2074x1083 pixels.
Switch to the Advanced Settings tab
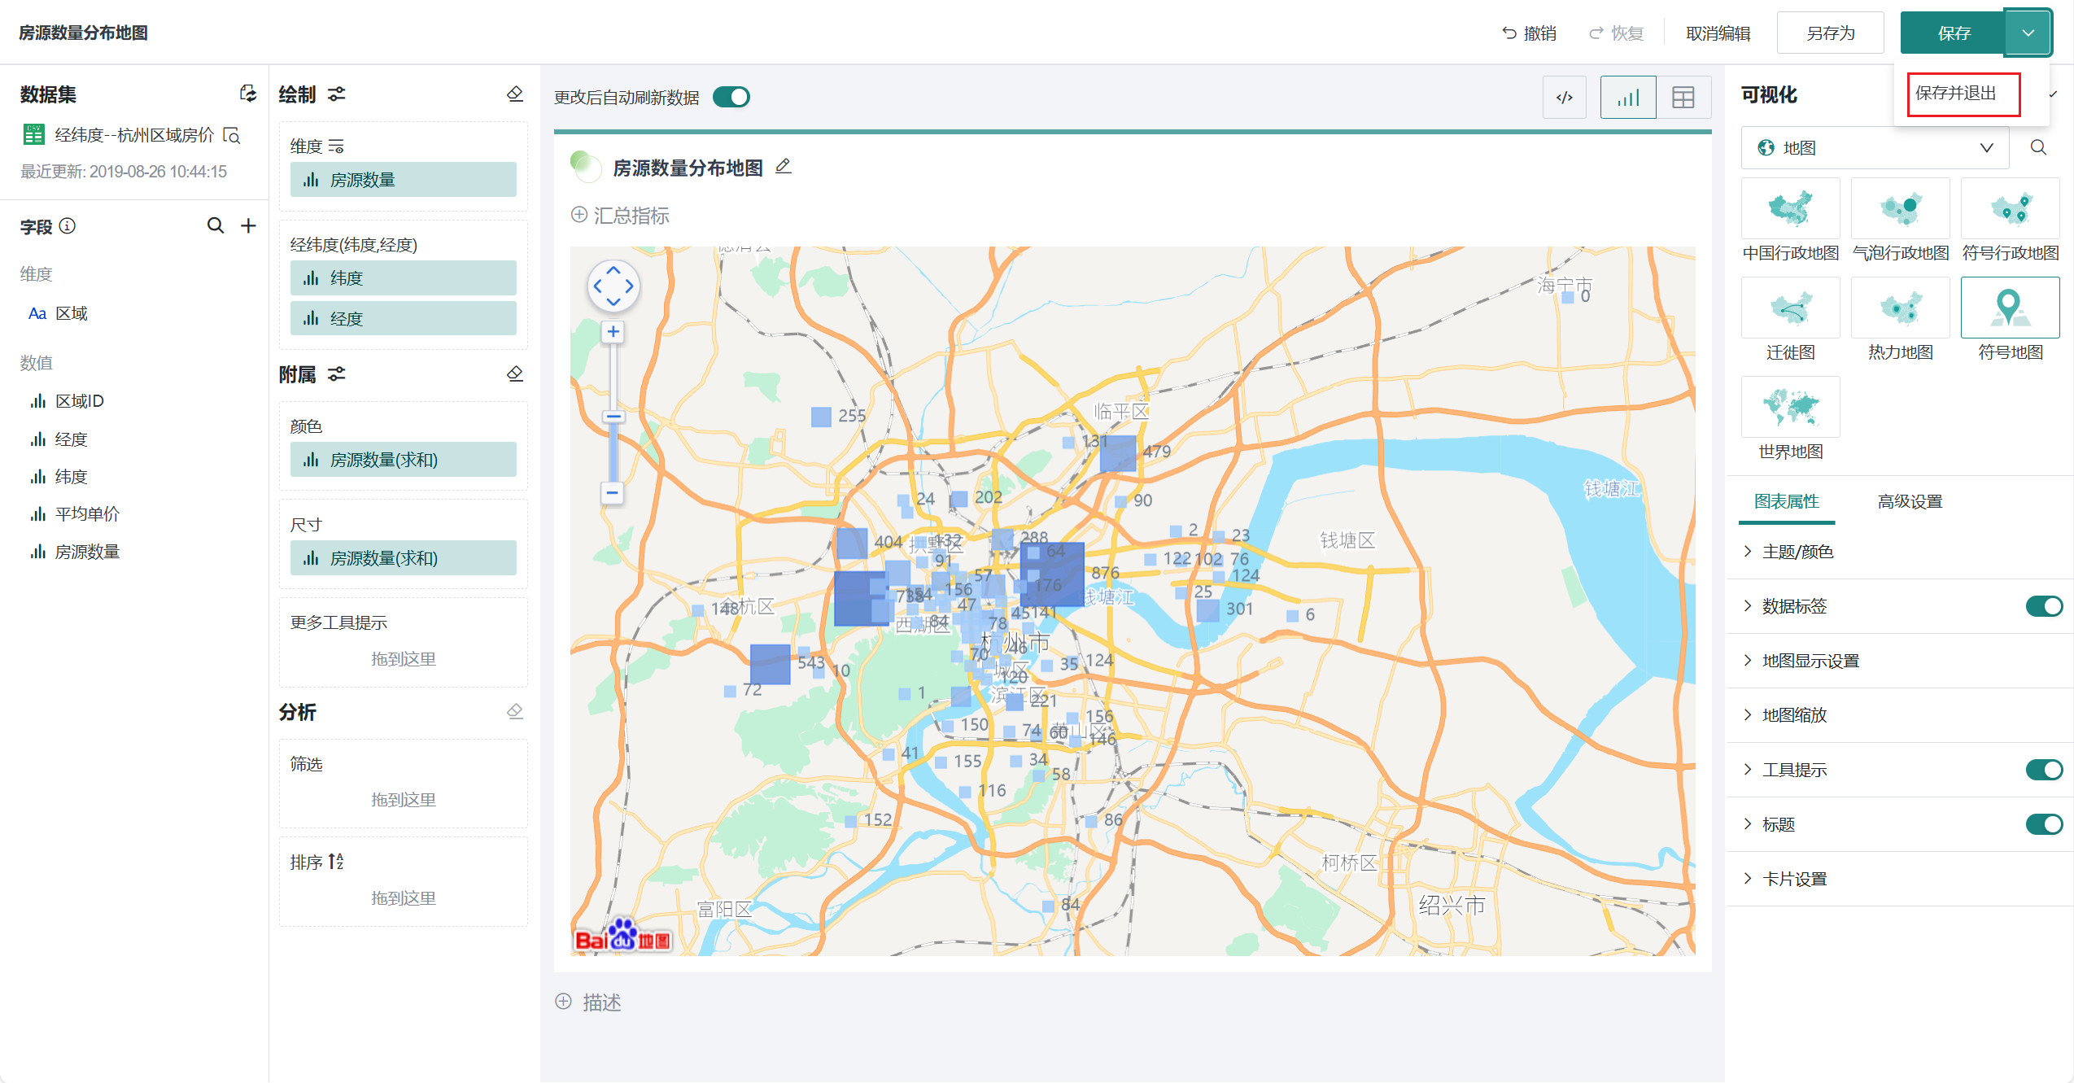(x=1909, y=501)
